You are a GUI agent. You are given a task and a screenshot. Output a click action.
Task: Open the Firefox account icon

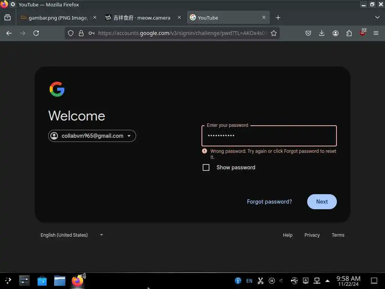(x=335, y=33)
